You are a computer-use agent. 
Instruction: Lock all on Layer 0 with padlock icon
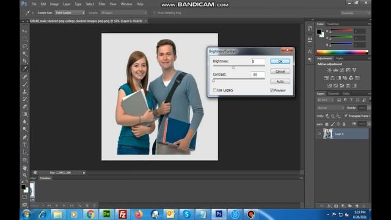[344, 124]
